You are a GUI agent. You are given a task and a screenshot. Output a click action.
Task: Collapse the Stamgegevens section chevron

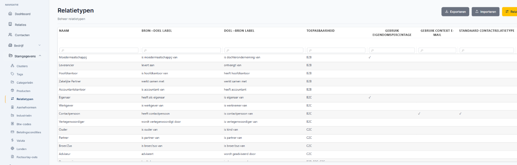coord(40,56)
